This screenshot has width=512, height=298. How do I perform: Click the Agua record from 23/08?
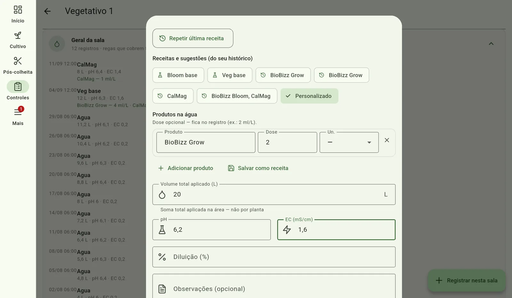[98, 159]
